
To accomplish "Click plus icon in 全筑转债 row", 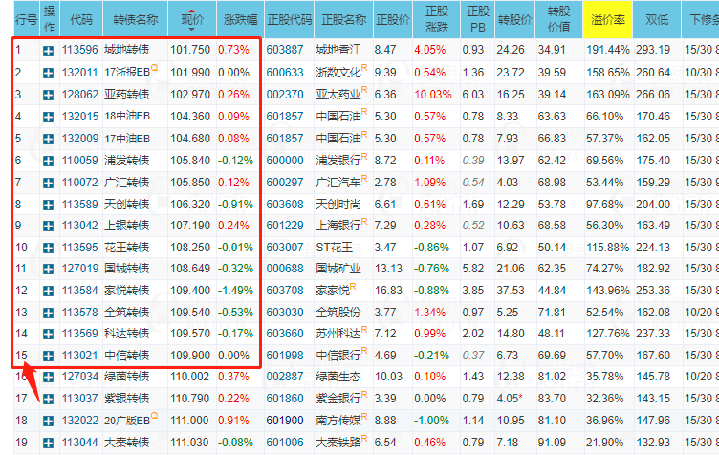I will [x=48, y=313].
